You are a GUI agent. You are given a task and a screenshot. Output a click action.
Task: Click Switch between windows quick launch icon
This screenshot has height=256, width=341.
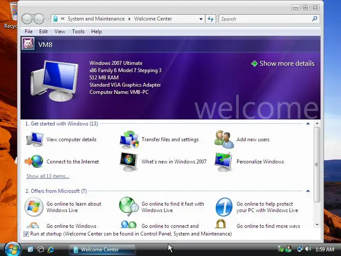click(40, 249)
